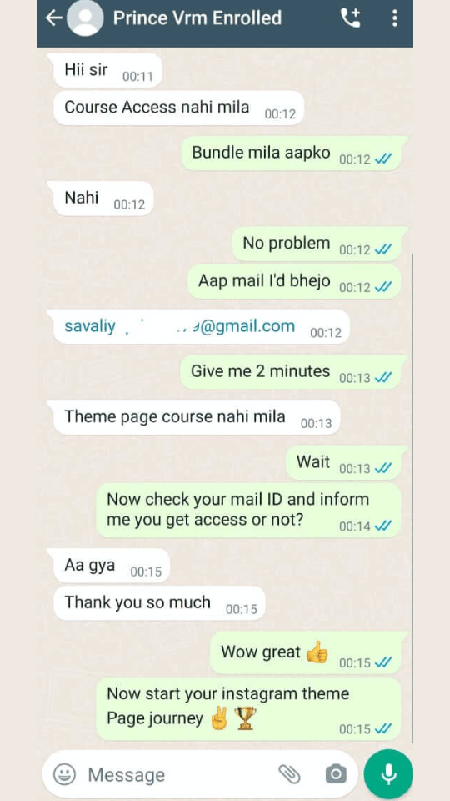The width and height of the screenshot is (450, 801).
Task: Tap the paperclip attachment icon
Action: click(289, 774)
